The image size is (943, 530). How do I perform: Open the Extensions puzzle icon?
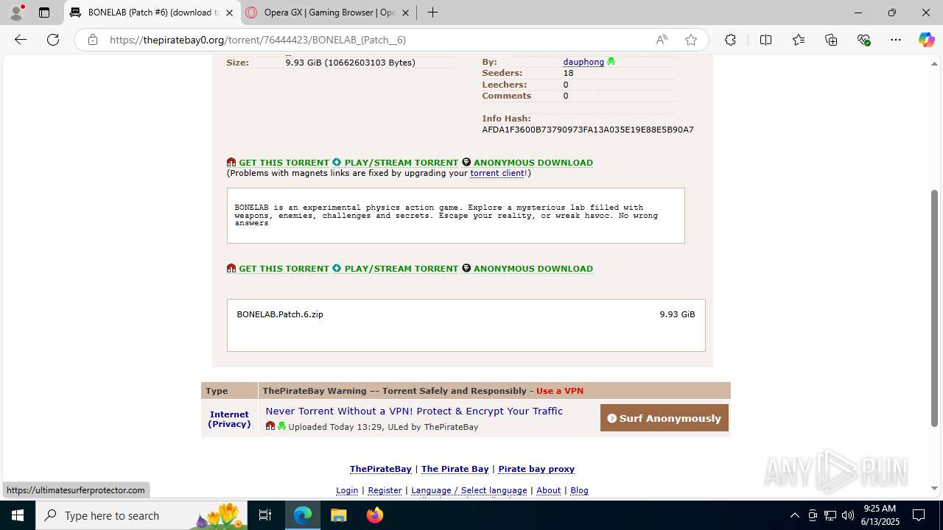[x=730, y=40]
